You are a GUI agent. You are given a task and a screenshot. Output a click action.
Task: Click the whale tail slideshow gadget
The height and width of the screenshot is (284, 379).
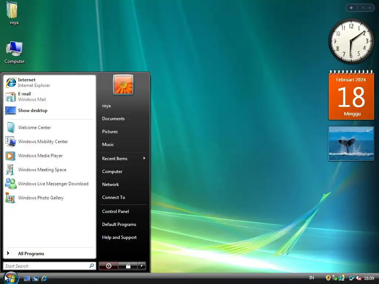(351, 143)
